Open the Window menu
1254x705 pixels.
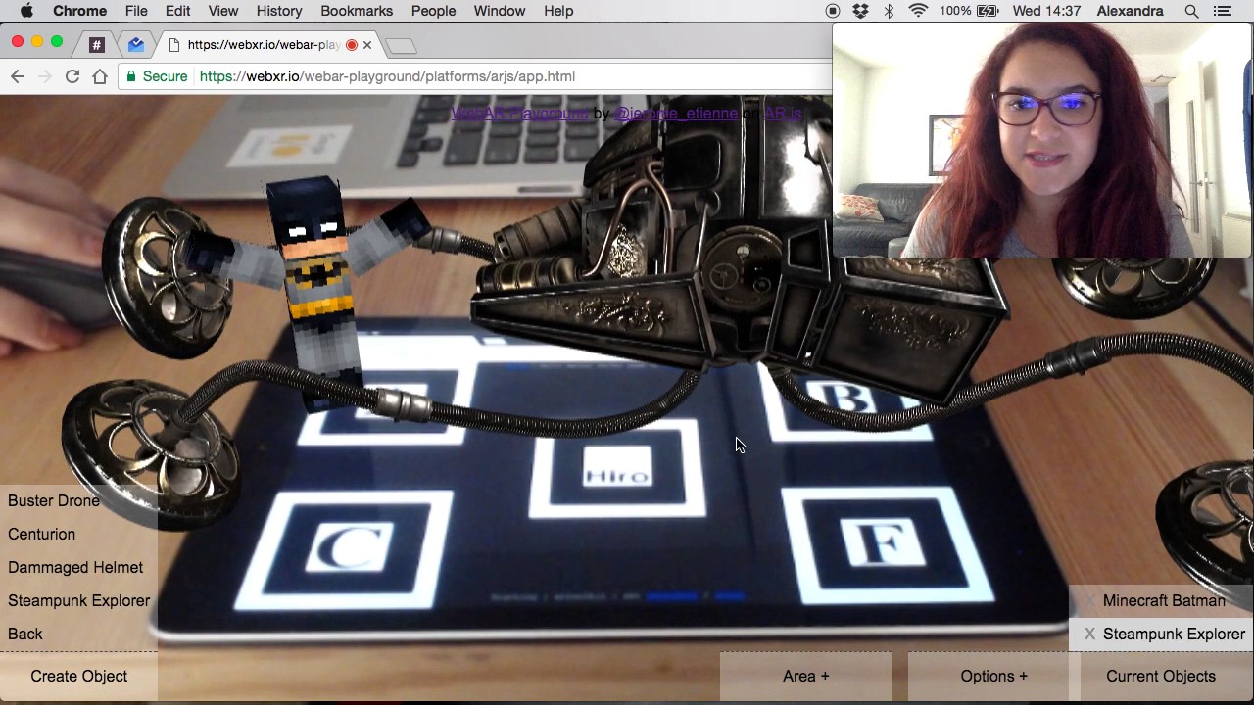pyautogui.click(x=500, y=11)
